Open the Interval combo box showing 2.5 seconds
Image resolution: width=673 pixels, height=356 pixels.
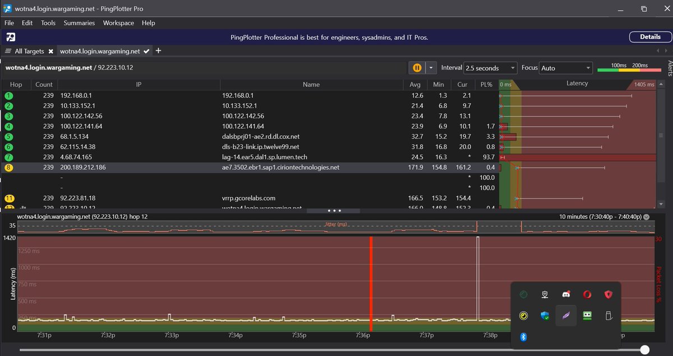(x=490, y=68)
